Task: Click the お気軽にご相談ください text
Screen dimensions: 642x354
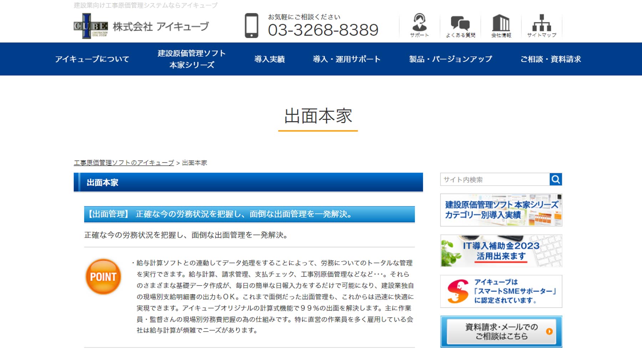Action: [x=304, y=17]
